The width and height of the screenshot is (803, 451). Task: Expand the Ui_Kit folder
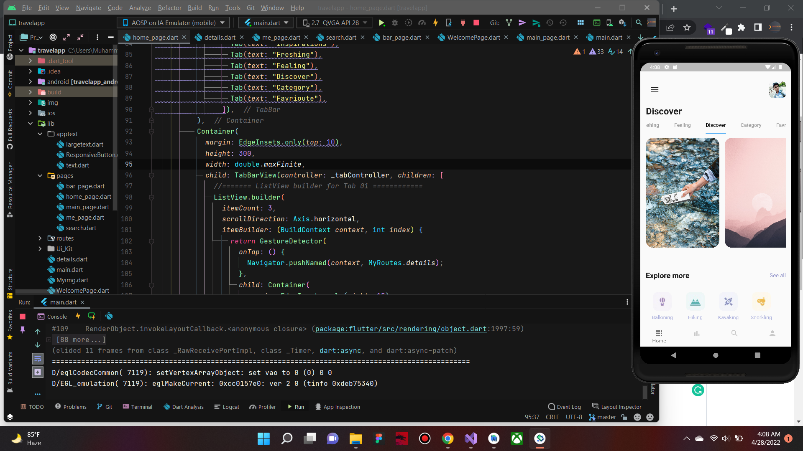[40, 249]
